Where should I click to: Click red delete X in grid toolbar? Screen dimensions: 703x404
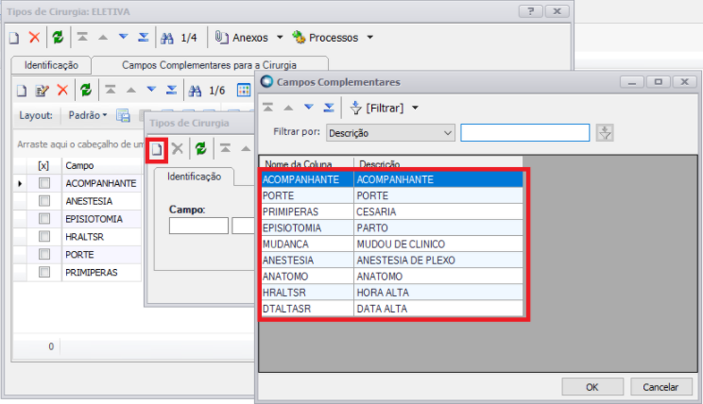[62, 91]
